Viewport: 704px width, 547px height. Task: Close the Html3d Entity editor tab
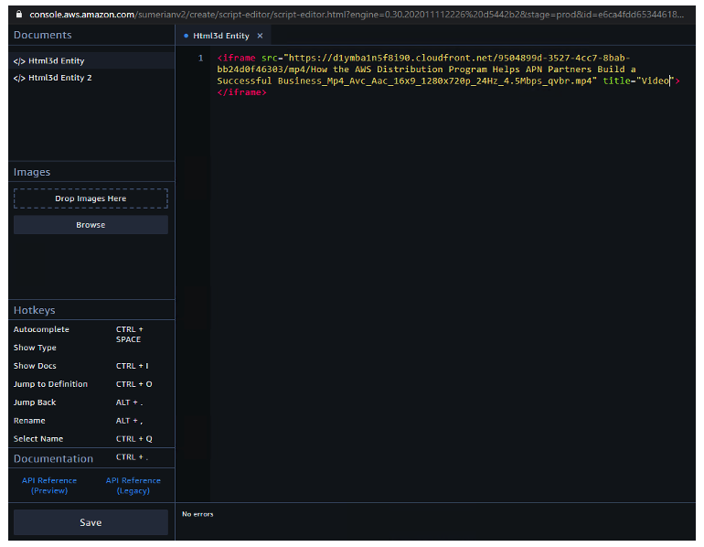[260, 36]
